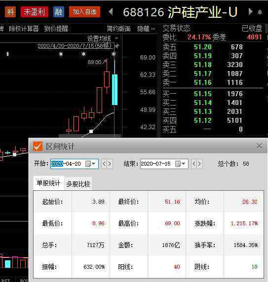Open the 除权计算器 tool
268x282 pixels.
(24, 29)
